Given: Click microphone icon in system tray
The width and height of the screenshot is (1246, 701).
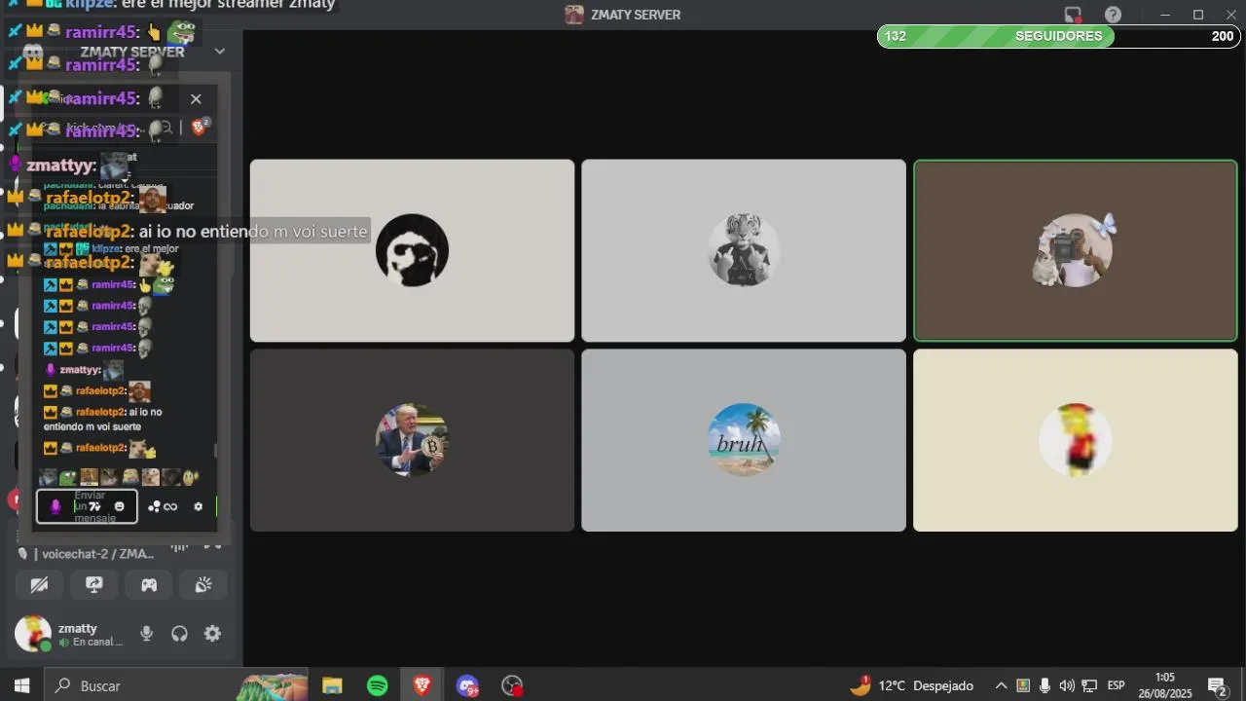Looking at the screenshot, I should tap(1044, 685).
